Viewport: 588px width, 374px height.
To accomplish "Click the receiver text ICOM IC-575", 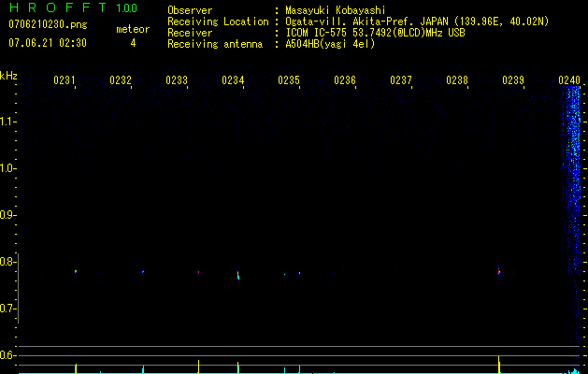I will click(x=317, y=33).
